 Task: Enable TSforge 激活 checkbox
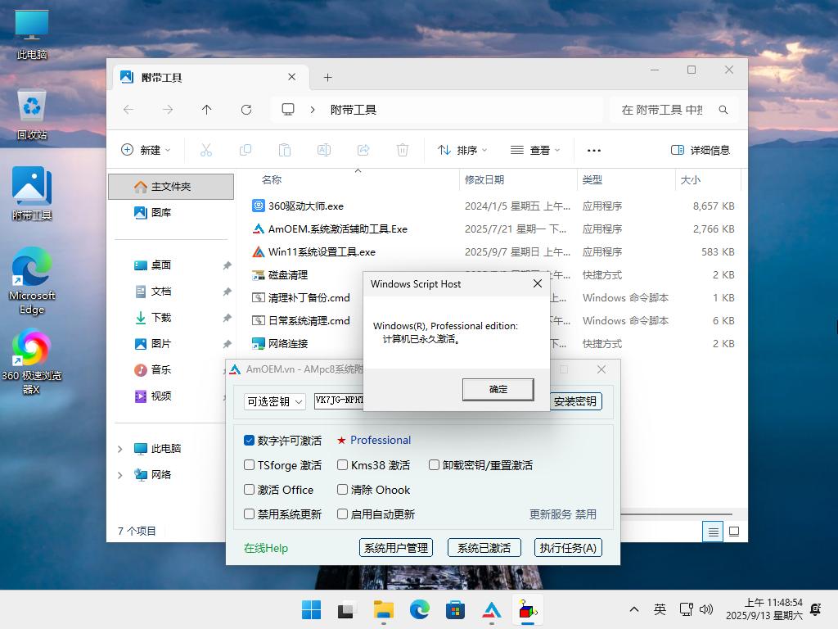point(249,465)
